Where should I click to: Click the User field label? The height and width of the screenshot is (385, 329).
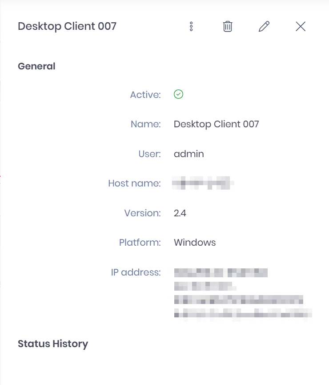[x=149, y=154]
